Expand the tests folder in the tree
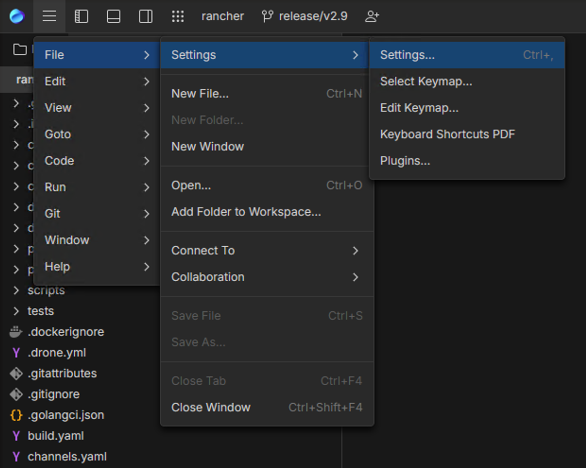The width and height of the screenshot is (586, 468). click(x=16, y=311)
